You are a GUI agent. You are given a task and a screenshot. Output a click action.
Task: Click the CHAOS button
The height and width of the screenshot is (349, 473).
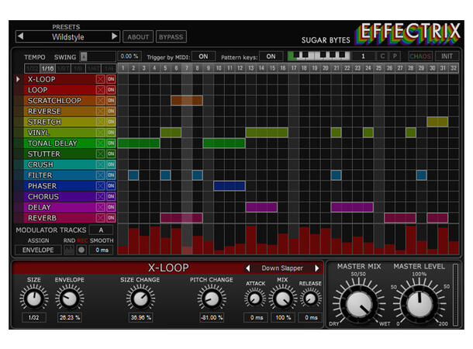point(420,57)
